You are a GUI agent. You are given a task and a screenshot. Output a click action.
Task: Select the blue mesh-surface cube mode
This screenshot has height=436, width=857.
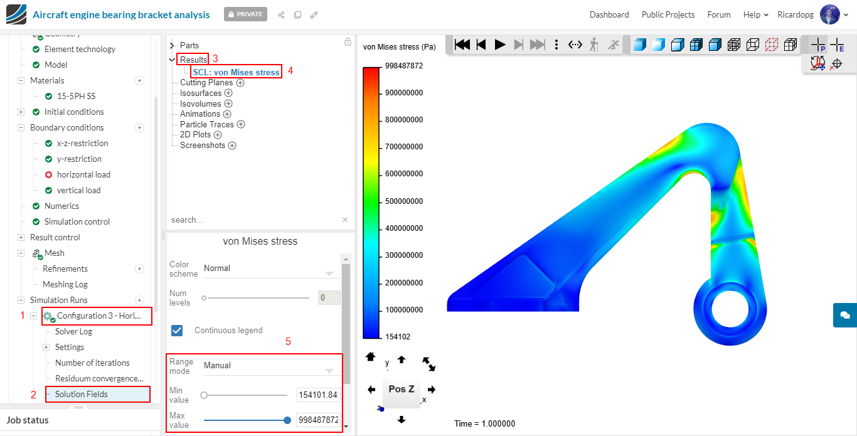[x=696, y=45]
